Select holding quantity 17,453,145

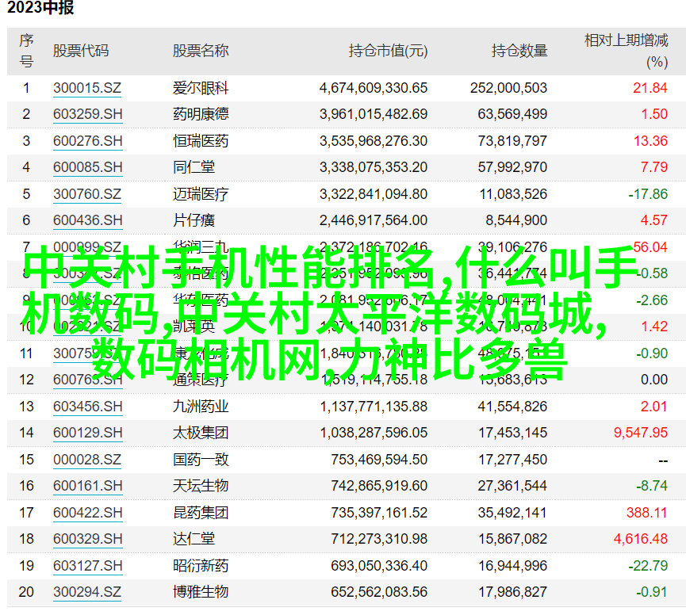512,433
